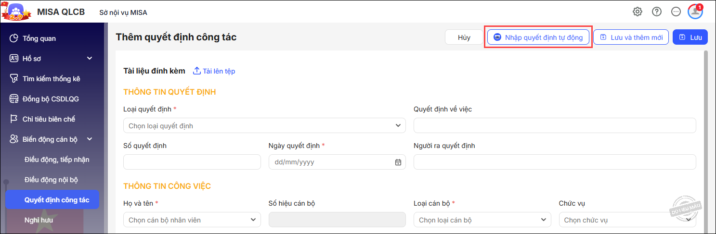716x234 pixels.
Task: Click the Tổng quan pie chart icon
Action: point(14,38)
